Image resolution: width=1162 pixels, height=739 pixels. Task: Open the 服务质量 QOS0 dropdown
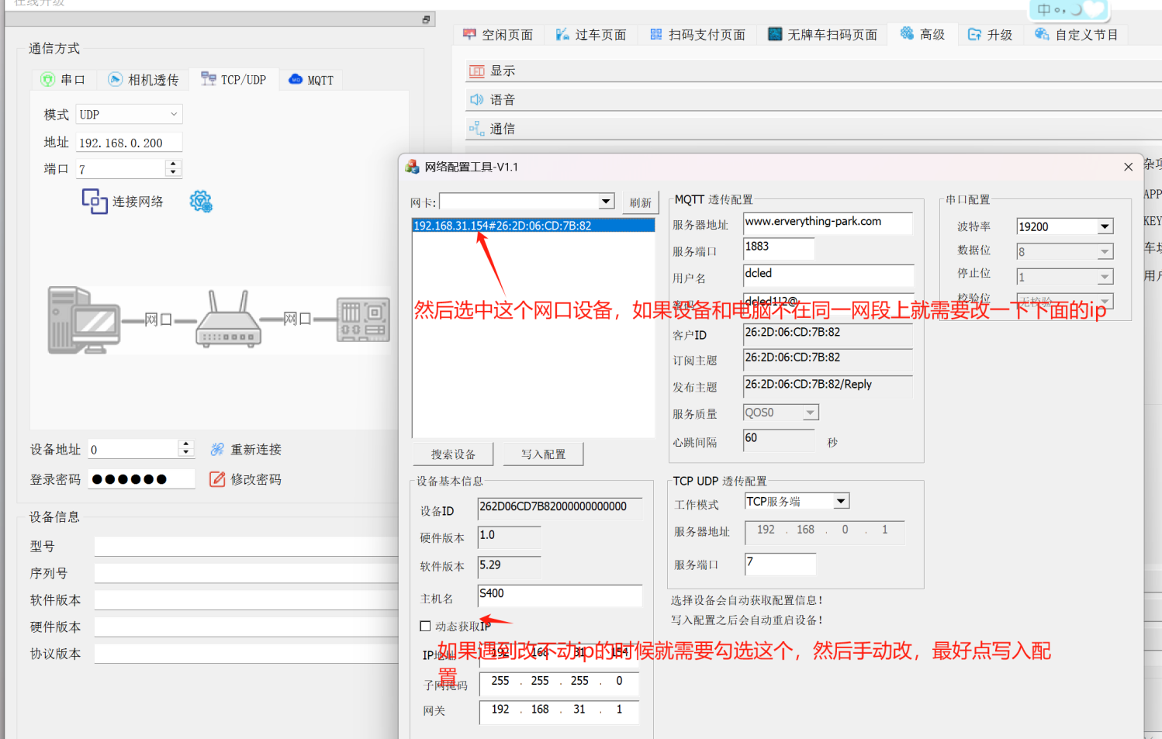810,413
